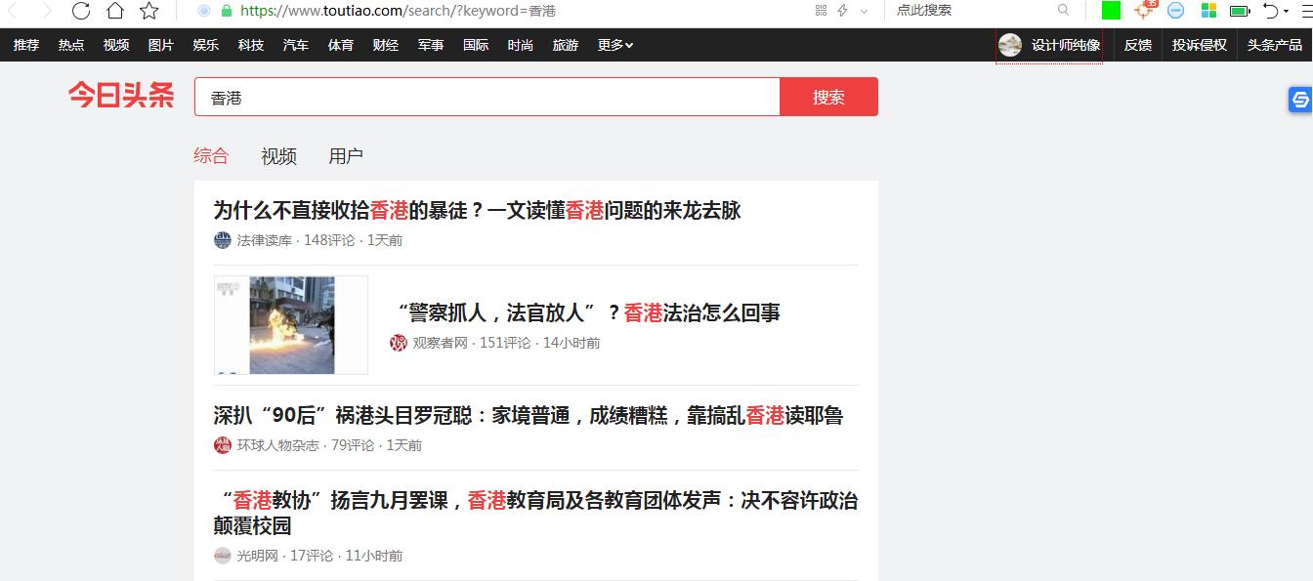Open the colorful four-square apps icon

1208,10
